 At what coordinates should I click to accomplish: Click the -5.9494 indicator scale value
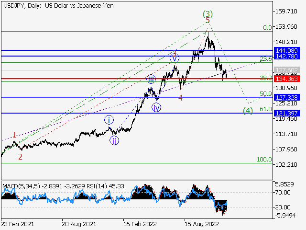point(285,216)
